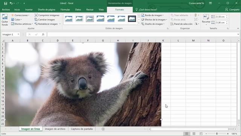
Task: Click the insert function fx icon
Action: click(43, 34)
